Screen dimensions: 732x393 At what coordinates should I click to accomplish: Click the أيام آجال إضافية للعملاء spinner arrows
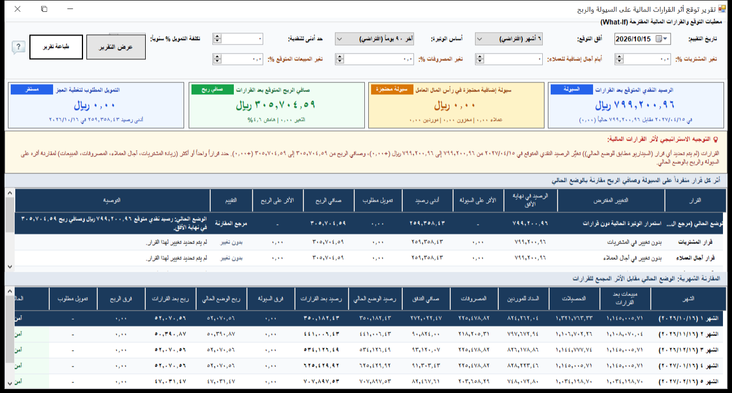480,59
